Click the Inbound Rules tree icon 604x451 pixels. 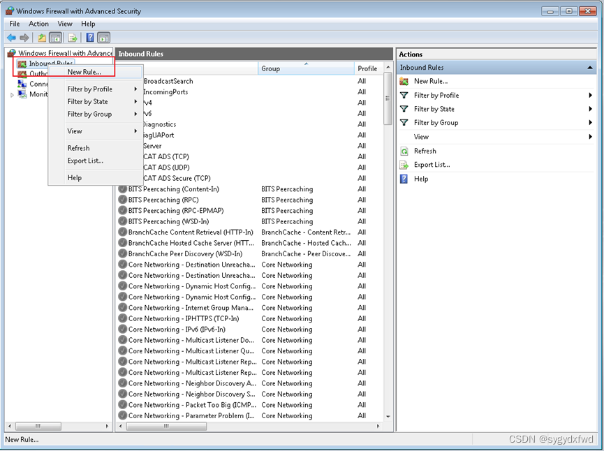(22, 64)
